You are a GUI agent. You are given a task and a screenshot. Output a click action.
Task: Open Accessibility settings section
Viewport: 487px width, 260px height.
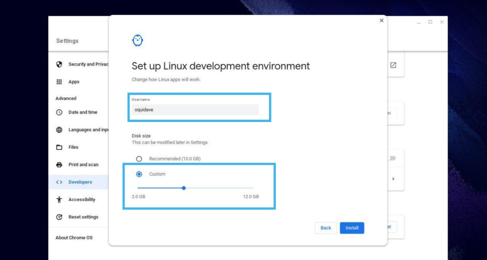[78, 200]
